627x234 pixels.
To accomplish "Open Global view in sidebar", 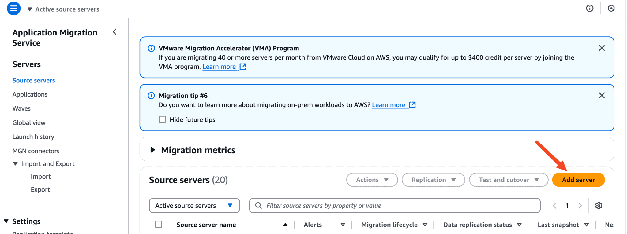I will coord(29,122).
